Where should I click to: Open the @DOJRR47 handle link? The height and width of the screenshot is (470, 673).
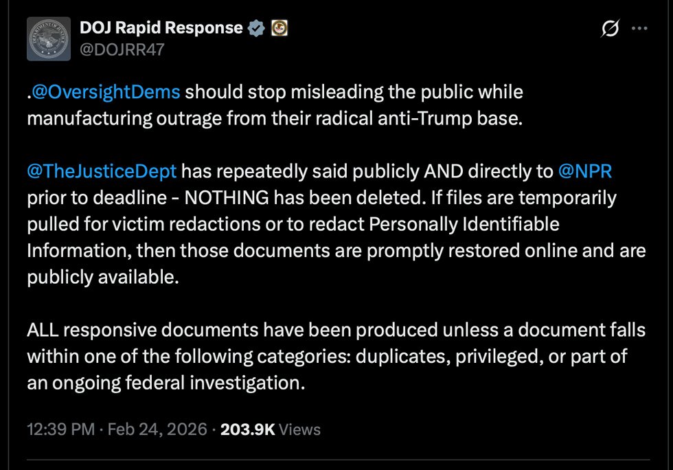[122, 49]
